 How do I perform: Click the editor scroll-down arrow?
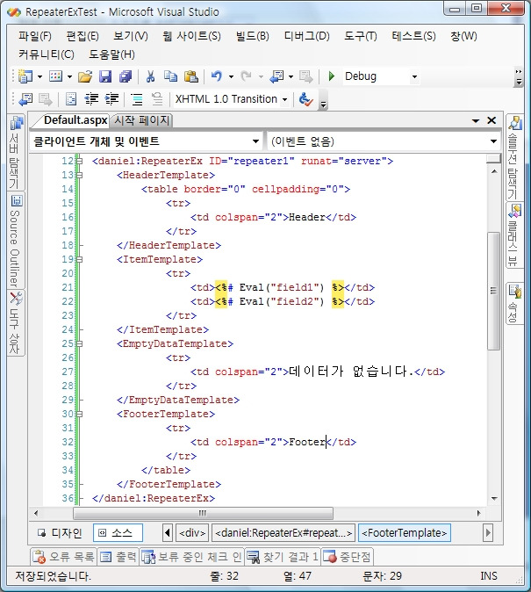493,499
